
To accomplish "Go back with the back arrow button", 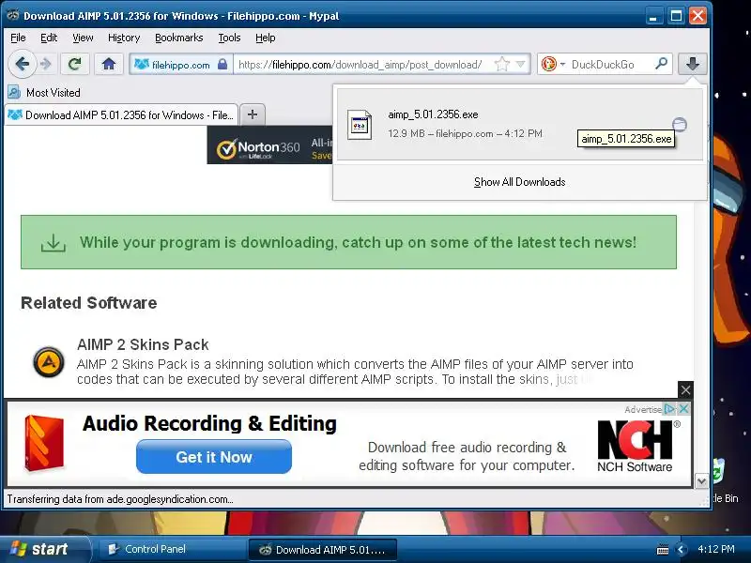I will tap(22, 64).
